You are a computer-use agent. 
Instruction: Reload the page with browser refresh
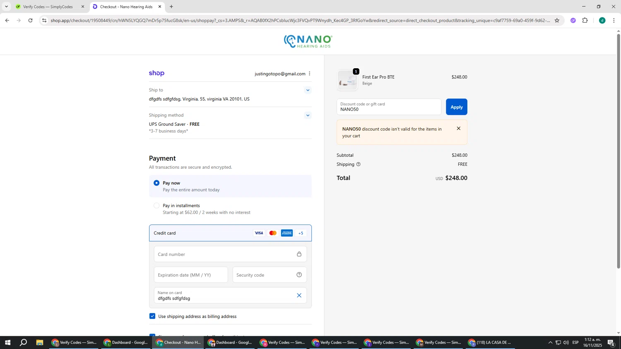[x=30, y=20]
